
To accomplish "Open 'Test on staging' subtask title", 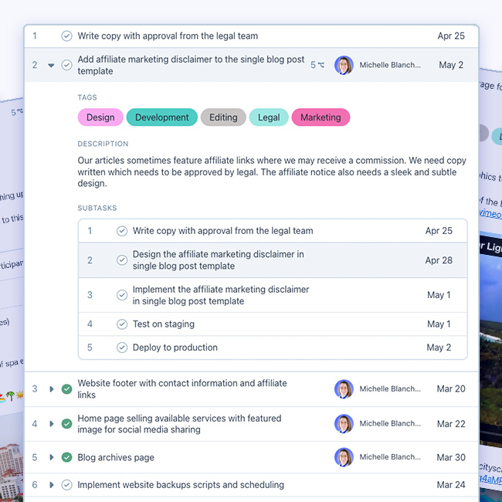I will (164, 324).
